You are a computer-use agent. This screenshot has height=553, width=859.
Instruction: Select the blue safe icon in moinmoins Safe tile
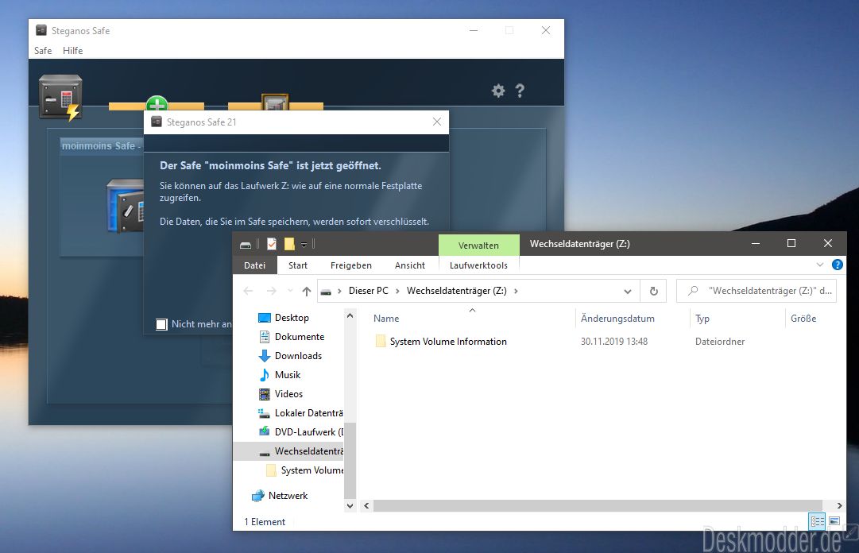pyautogui.click(x=125, y=206)
